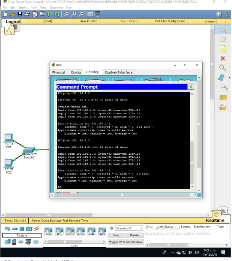
Task: Click Delete scenario button
Action: pyautogui.click(x=134, y=235)
